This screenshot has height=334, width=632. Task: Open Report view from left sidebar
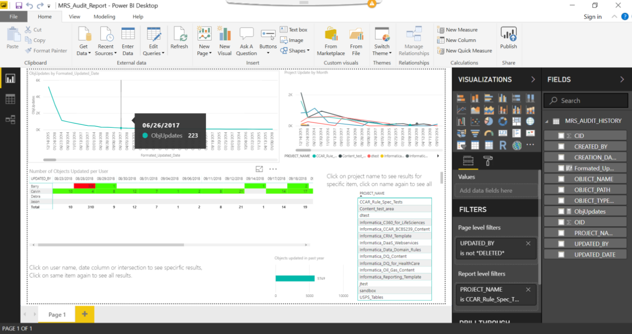(x=10, y=79)
